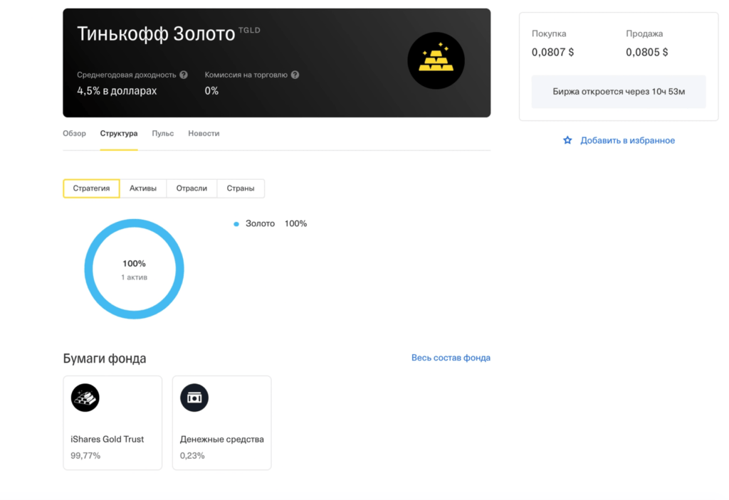The height and width of the screenshot is (500, 729).
Task: Click the sale price 0,0805 $
Action: [646, 52]
